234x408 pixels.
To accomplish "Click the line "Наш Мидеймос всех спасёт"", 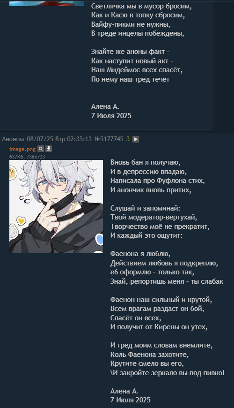I will point(137,70).
